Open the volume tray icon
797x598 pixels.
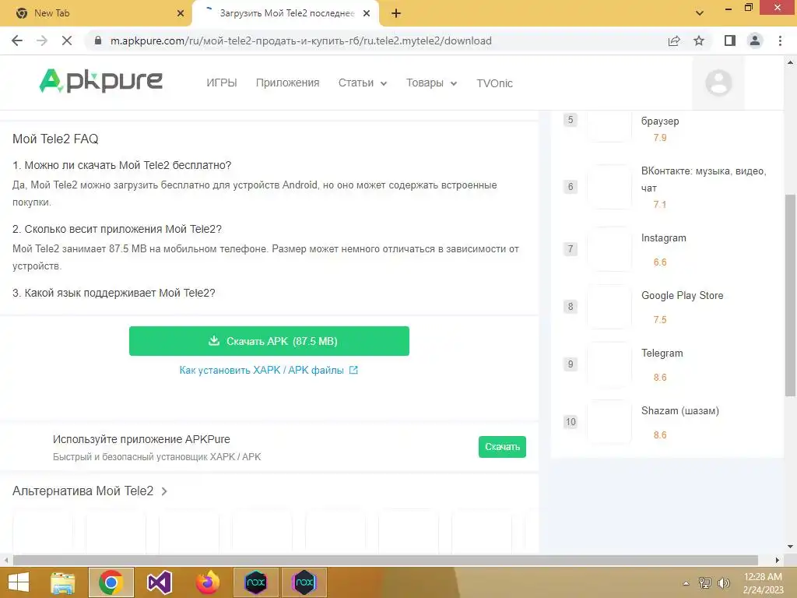[x=724, y=582]
